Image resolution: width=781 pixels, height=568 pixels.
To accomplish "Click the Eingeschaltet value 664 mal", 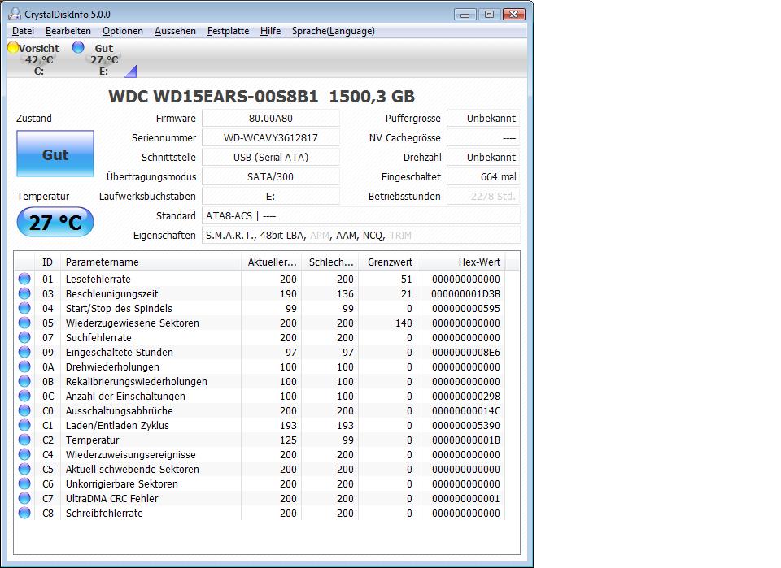I will click(x=483, y=176).
